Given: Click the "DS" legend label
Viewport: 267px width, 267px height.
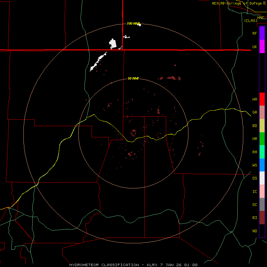Looking at the screenshot, I should (255, 178).
